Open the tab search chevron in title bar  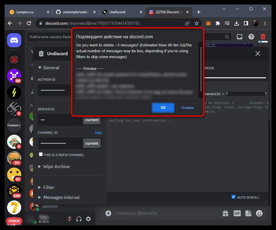[x=224, y=9]
